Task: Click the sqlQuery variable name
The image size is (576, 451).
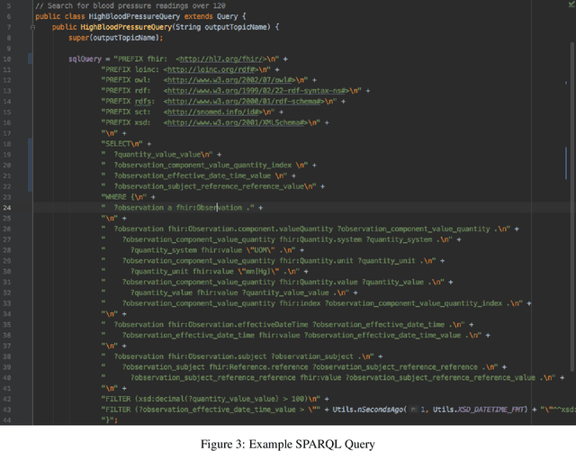Action: pyautogui.click(x=87, y=59)
